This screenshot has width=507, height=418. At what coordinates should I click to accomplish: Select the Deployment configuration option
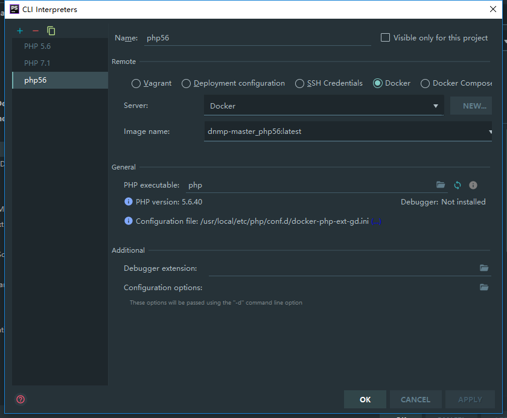(x=233, y=83)
